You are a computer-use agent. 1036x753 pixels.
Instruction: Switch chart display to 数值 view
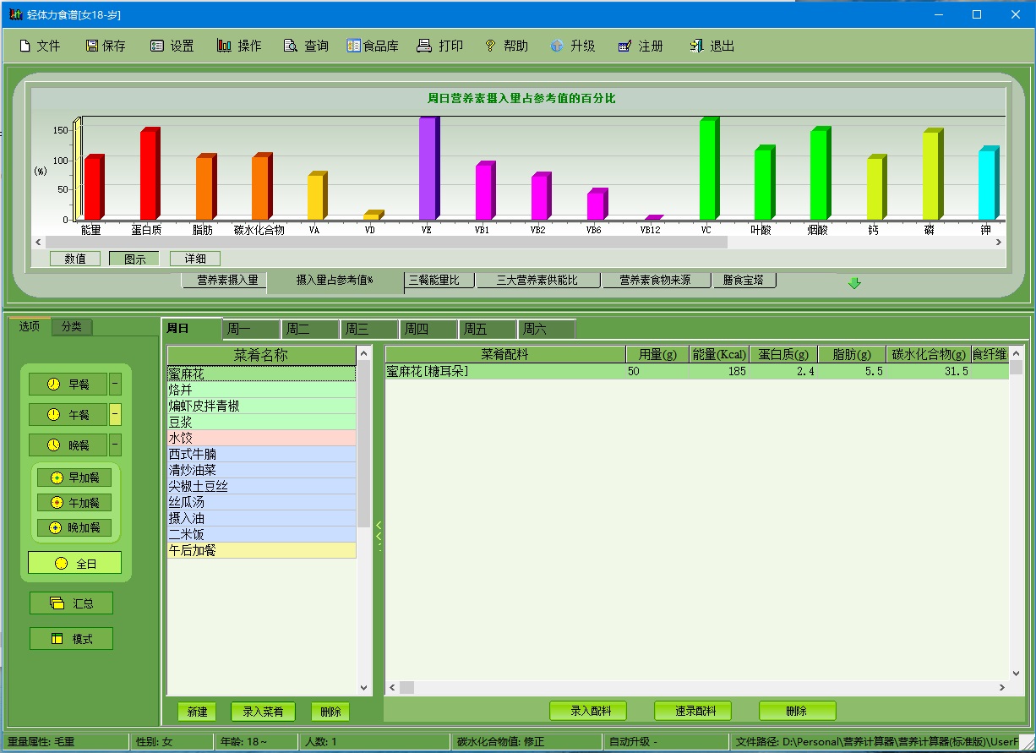(x=75, y=259)
